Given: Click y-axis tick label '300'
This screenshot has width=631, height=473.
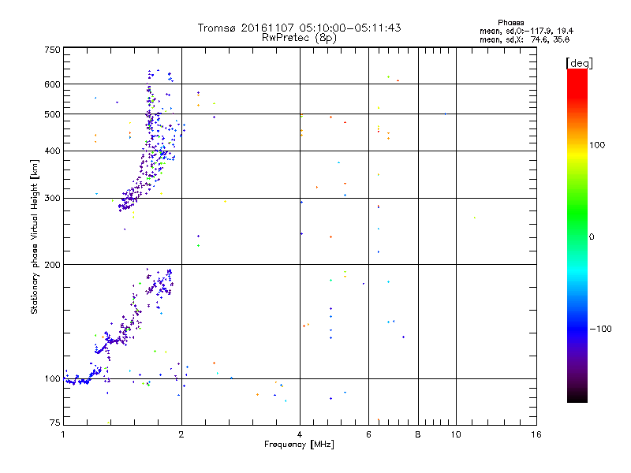Looking at the screenshot, I should click(x=52, y=199).
